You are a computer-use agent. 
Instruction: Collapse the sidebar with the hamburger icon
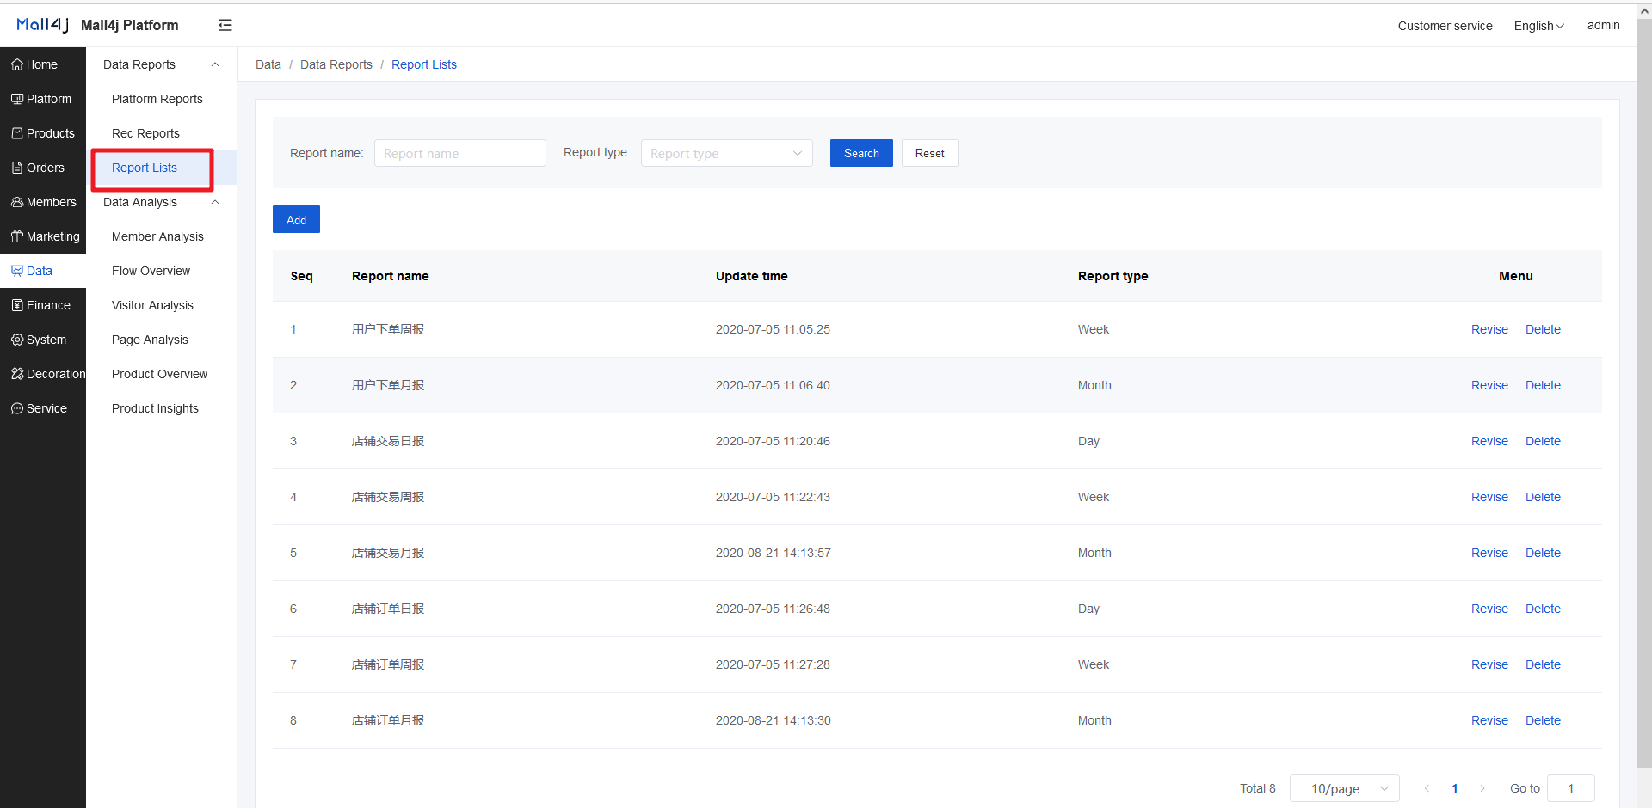point(225,25)
